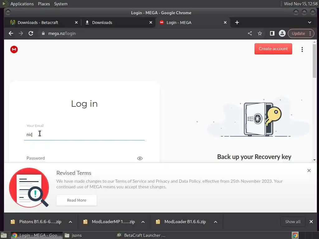Click the lock icon in address bar
Image resolution: width=319 pixels, height=239 pixels.
click(43, 33)
